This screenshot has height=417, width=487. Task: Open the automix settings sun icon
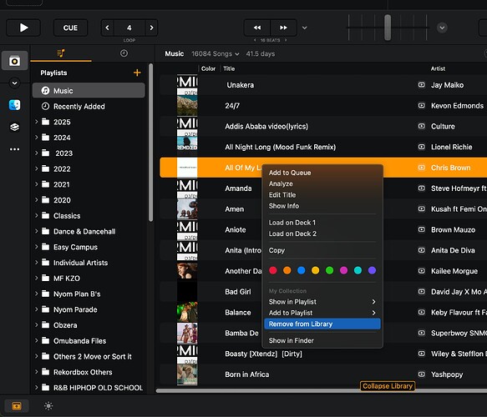coord(48,406)
